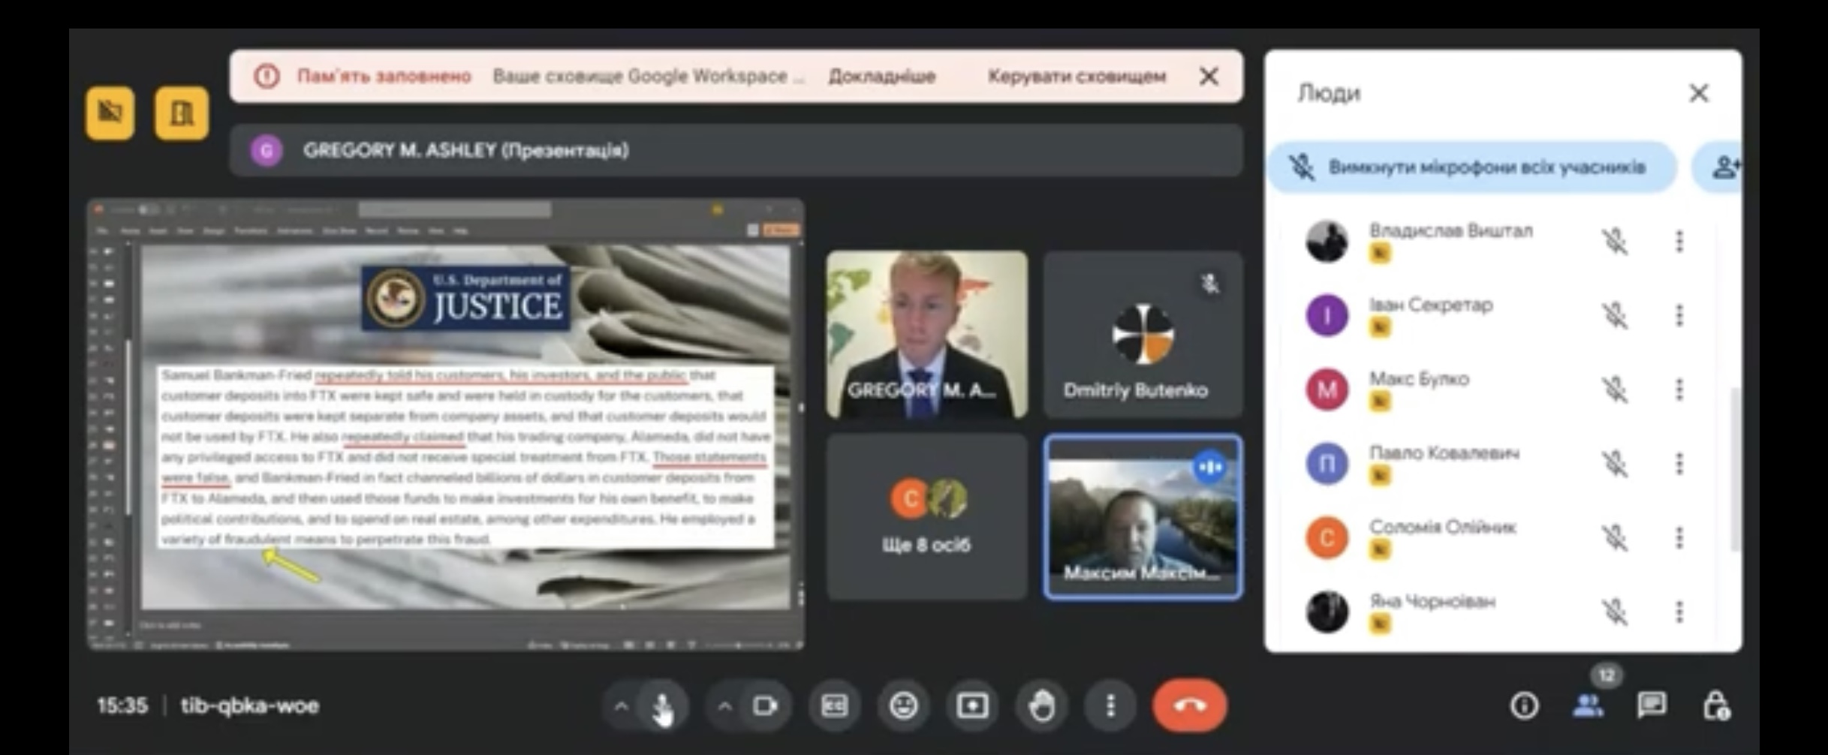Toggle the people panel icon
Screen dimensions: 1828x755
pyautogui.click(x=1589, y=705)
